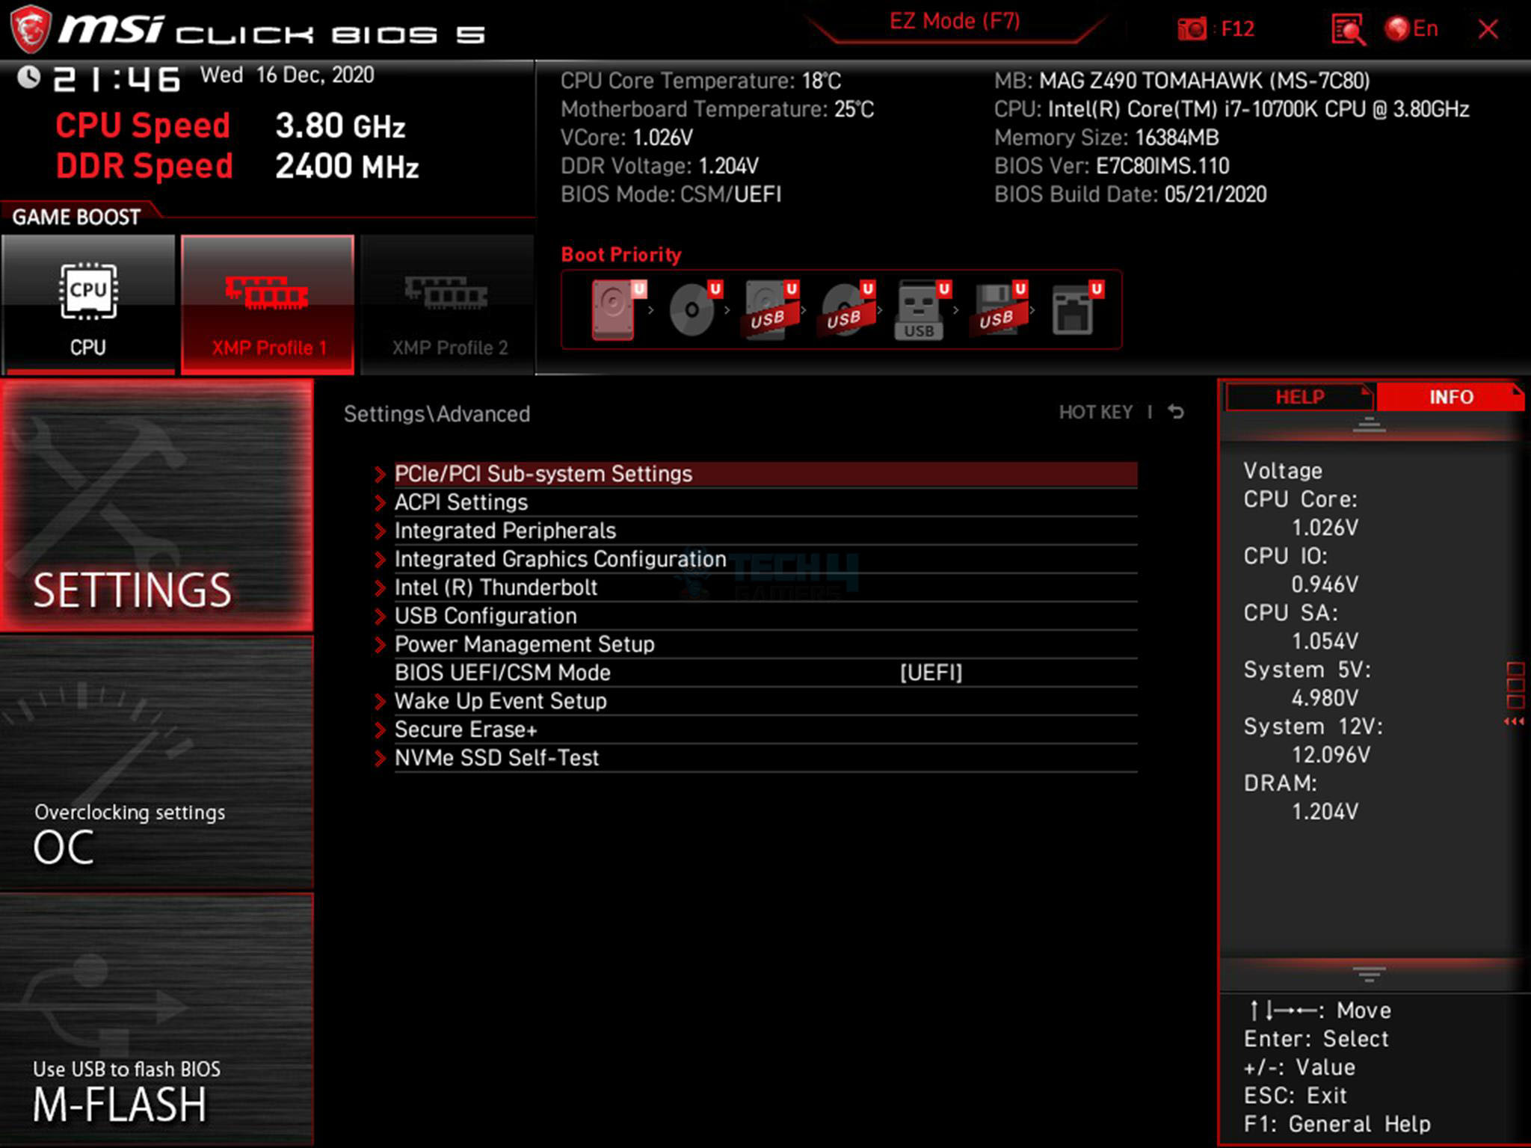The width and height of the screenshot is (1531, 1148).
Task: Click the MSI dragon shield logo
Action: pos(31,29)
